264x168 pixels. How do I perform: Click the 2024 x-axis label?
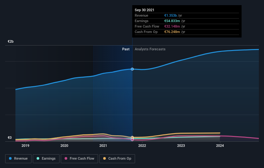tap(220, 146)
